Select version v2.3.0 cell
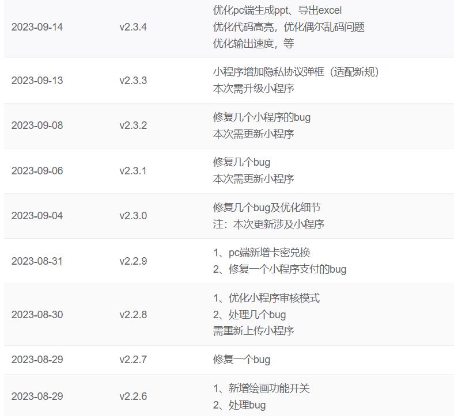 [133, 216]
